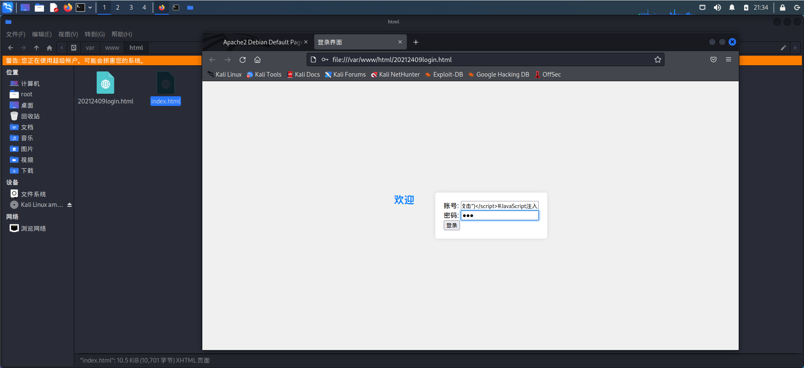This screenshot has width=804, height=368.
Task: Open the Save to Pocket icon
Action: (x=714, y=60)
